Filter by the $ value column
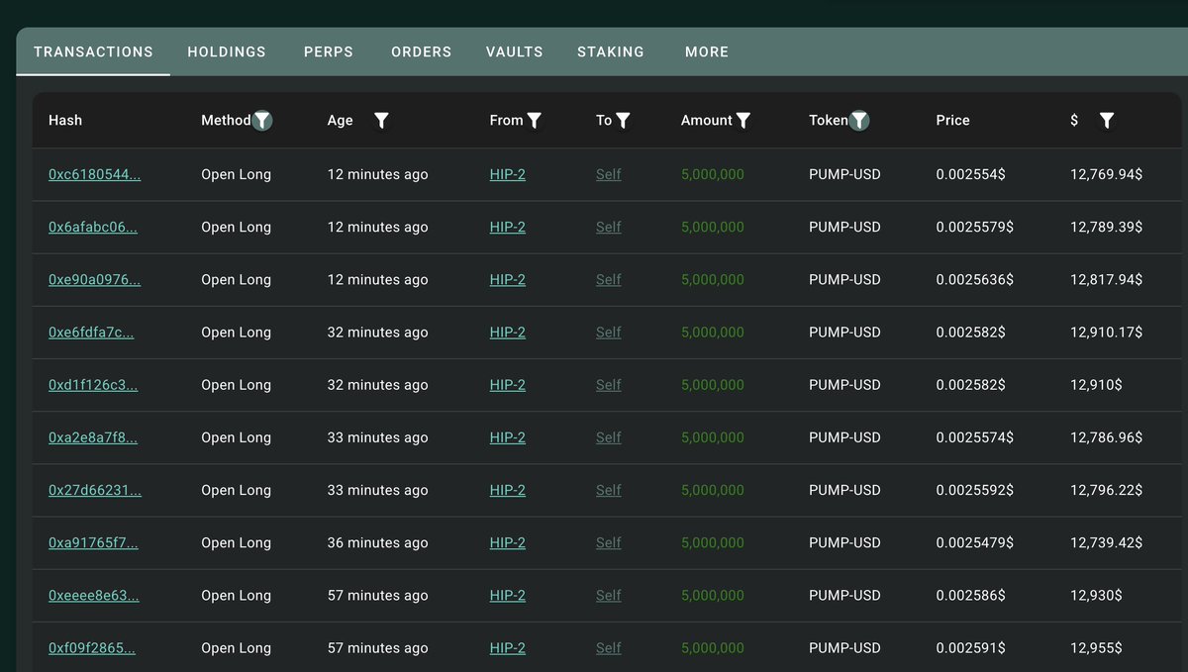The width and height of the screenshot is (1188, 672). (x=1107, y=121)
